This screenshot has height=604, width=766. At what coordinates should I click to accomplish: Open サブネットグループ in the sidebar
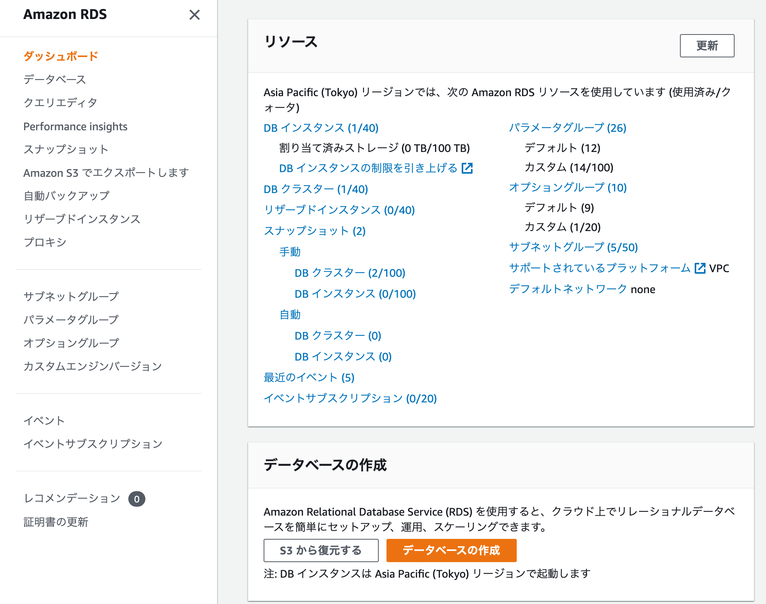71,297
